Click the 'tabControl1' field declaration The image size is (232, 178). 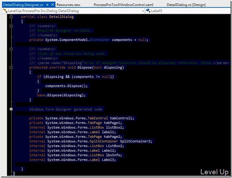[81, 118]
